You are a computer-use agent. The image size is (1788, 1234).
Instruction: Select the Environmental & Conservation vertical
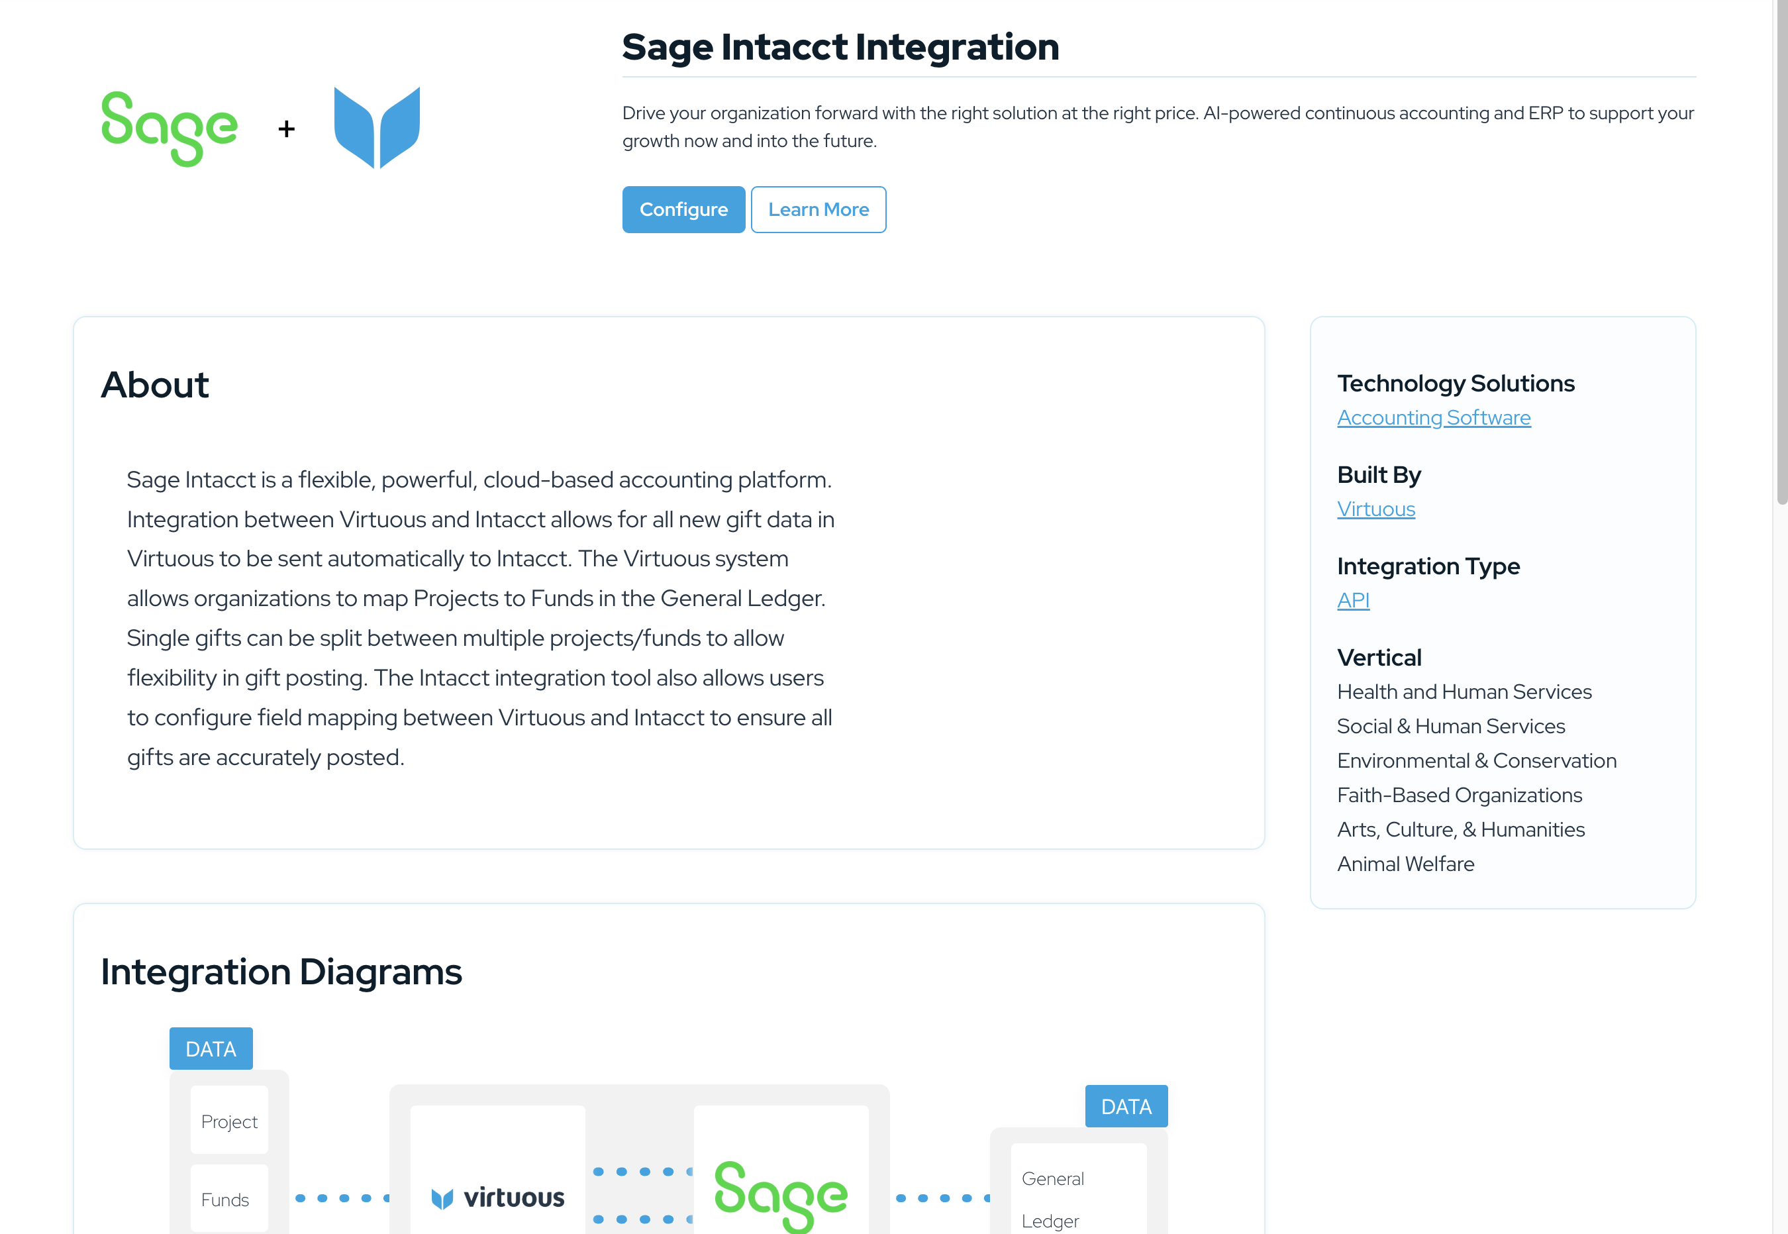(1475, 760)
